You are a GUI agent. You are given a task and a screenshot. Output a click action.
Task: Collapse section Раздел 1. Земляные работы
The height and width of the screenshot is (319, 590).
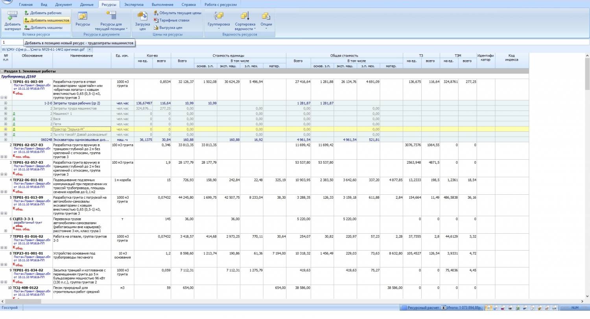(x=2, y=71)
